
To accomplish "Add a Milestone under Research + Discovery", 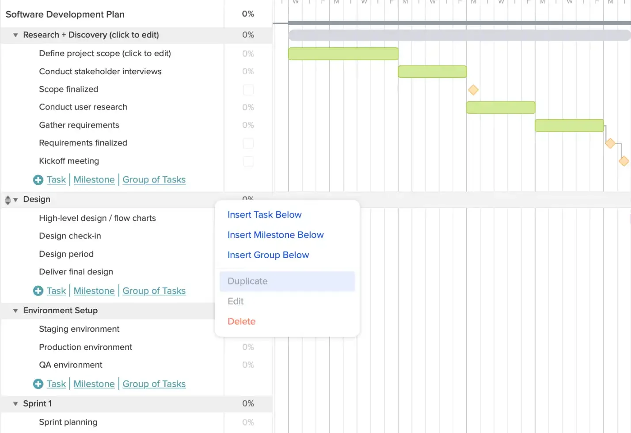I will 94,180.
